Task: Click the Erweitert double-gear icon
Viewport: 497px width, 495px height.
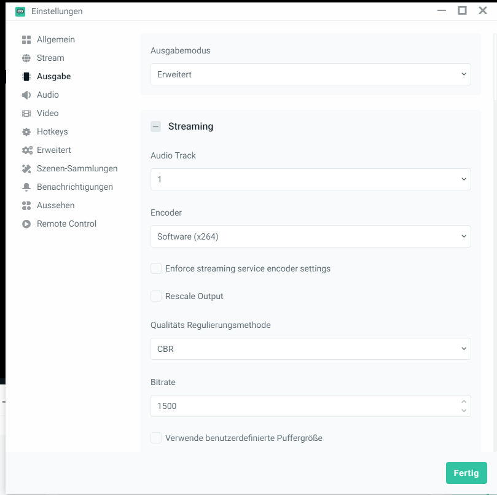Action: click(27, 150)
